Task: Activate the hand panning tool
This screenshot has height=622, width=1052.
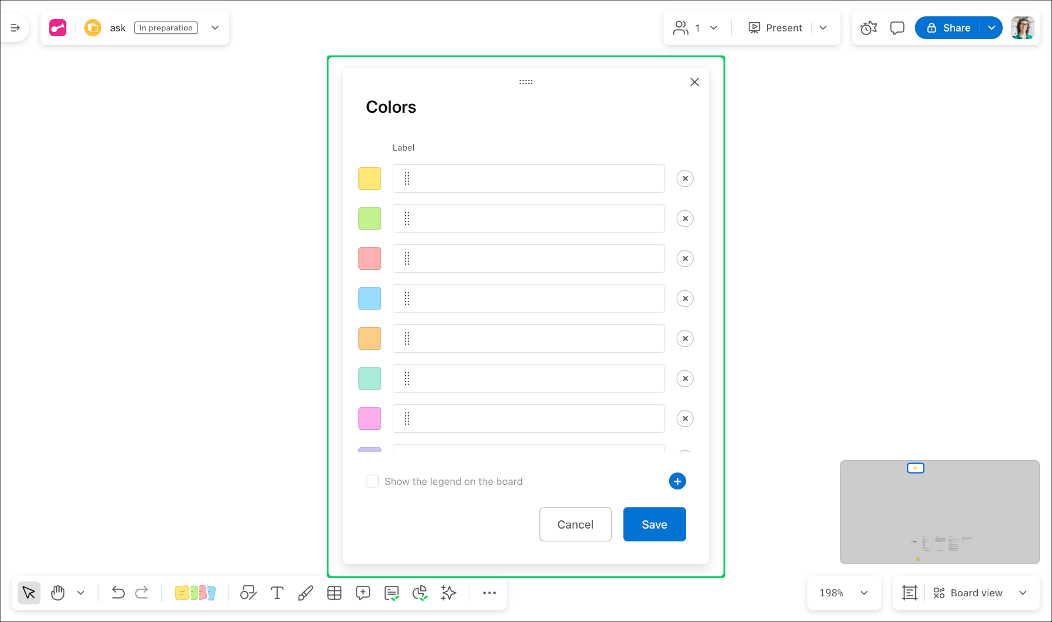Action: pos(58,593)
